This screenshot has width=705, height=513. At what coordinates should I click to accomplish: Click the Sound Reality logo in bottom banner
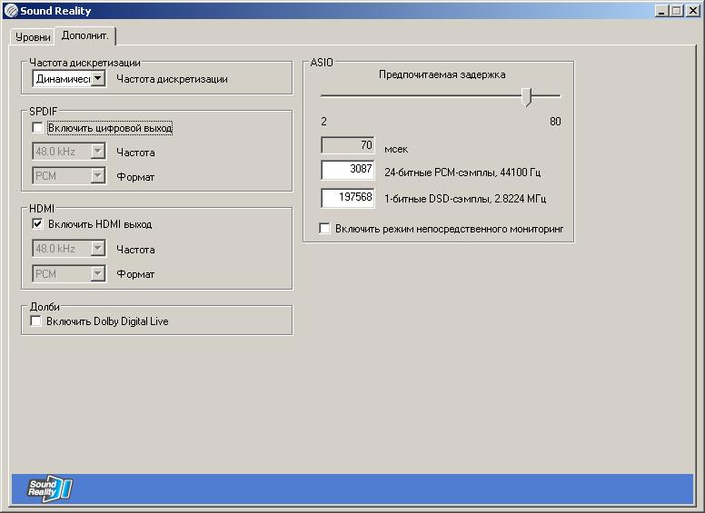point(48,488)
